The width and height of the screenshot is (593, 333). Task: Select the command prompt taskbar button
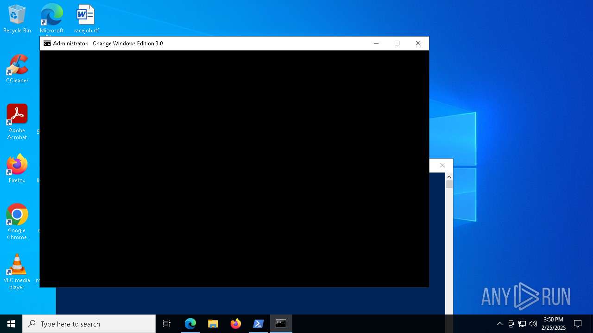coord(281,324)
